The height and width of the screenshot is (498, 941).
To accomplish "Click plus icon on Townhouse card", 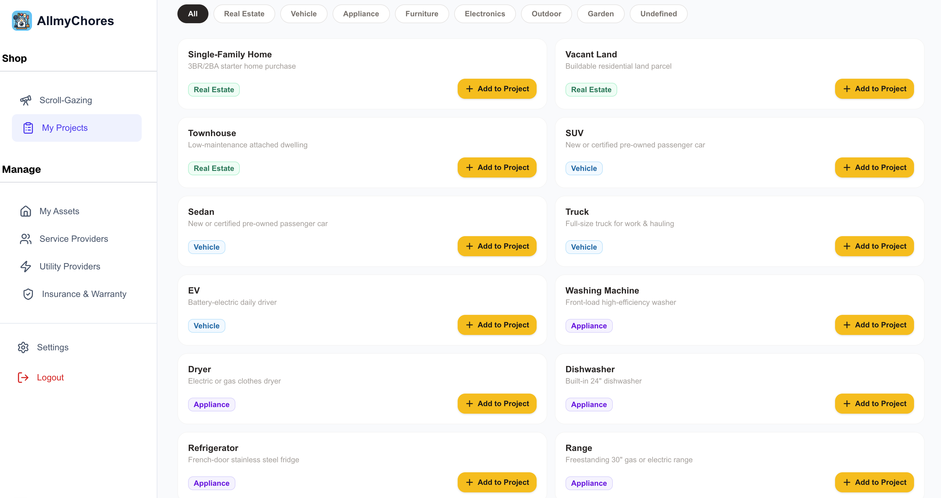I will 470,167.
